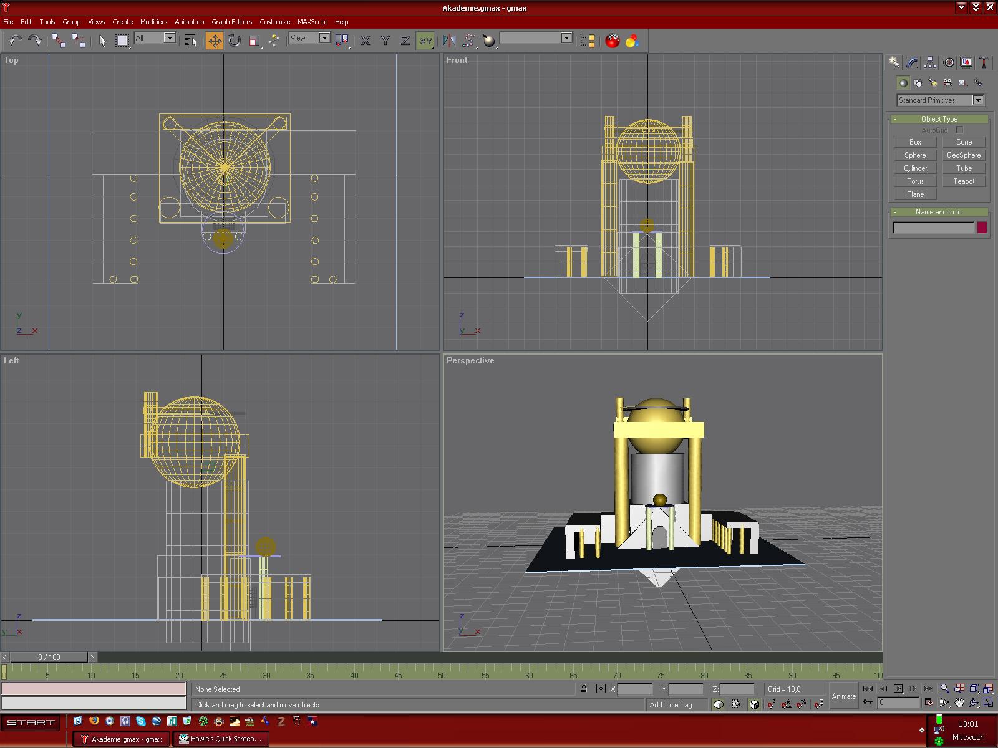Open the Graph Editors menu

pyautogui.click(x=231, y=21)
